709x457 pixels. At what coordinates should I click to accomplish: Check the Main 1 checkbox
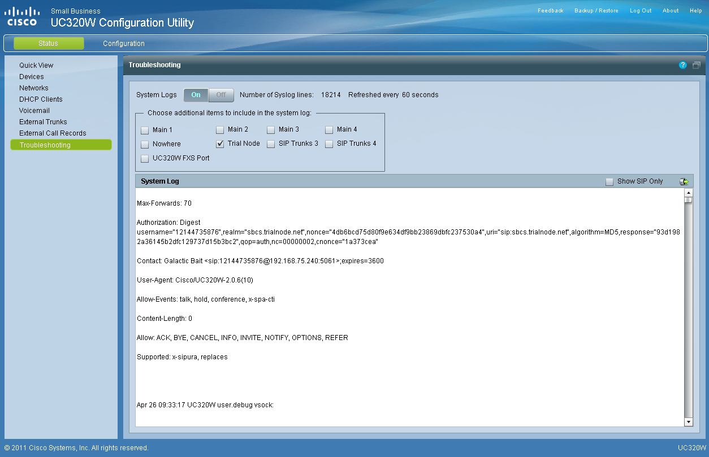(x=145, y=130)
